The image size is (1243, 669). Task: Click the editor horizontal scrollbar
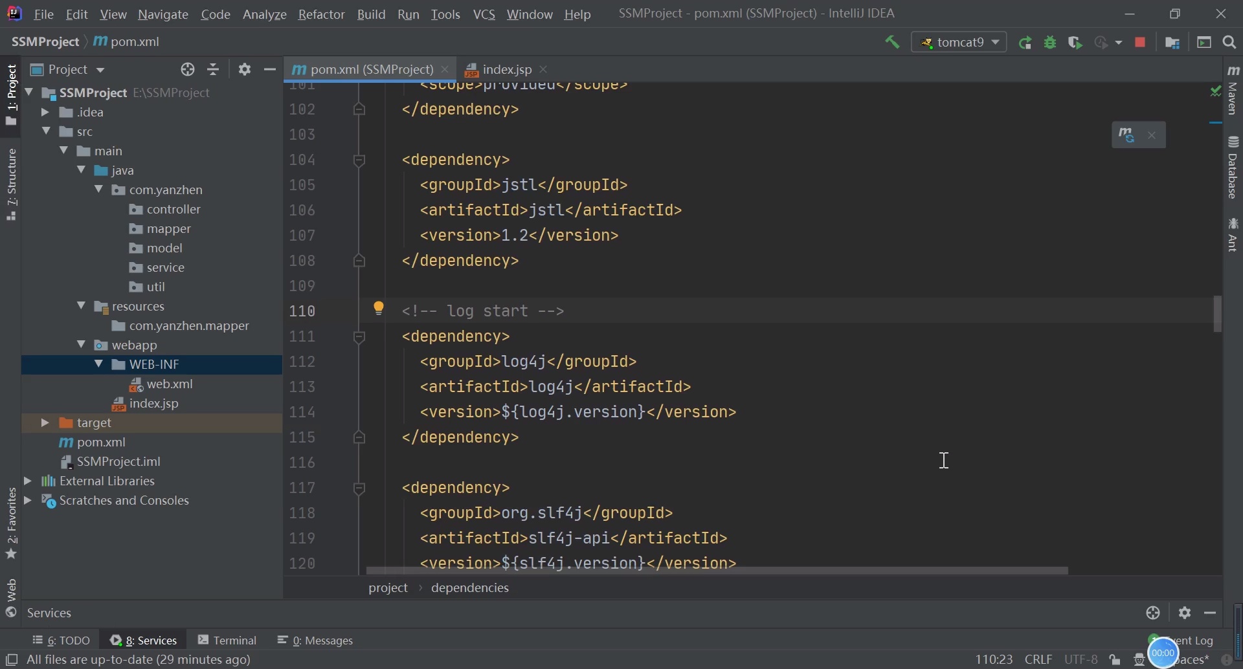(717, 571)
